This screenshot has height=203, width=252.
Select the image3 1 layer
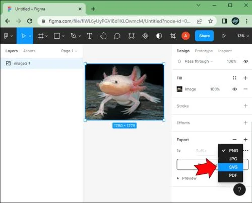pyautogui.click(x=41, y=63)
